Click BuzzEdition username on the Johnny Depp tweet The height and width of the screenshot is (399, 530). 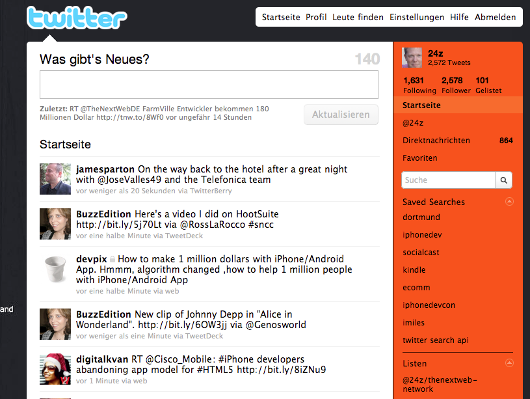tap(103, 314)
